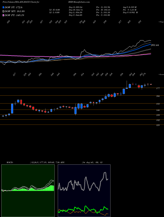Image resolution: width=164 pixels, height=217 pixels.
Task: Click the 'BHB MunafaSutra.com' heading text
Action: pyautogui.click(x=79, y=2)
